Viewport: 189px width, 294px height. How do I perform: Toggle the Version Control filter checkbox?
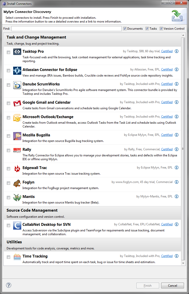161,28
